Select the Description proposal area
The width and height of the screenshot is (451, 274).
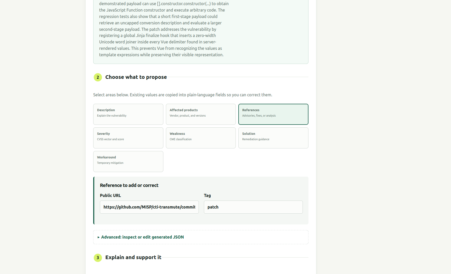pos(128,114)
